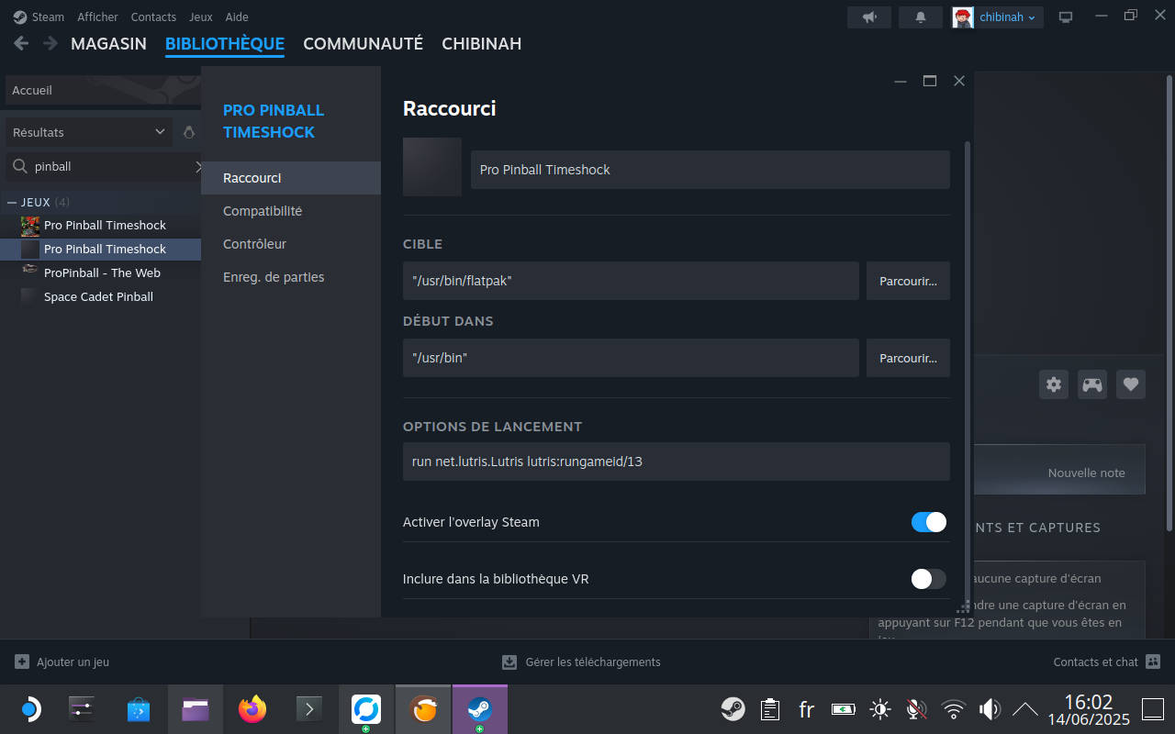
Task: Click the DÉBUT DANS path field
Action: 631,358
